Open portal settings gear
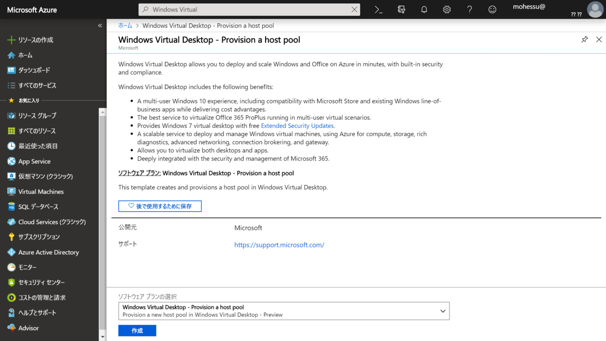The image size is (606, 341). (447, 9)
